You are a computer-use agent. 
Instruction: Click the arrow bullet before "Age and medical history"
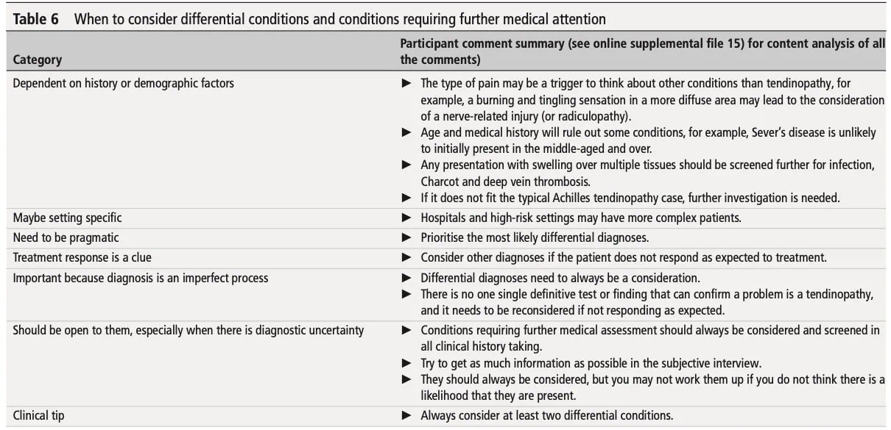pyautogui.click(x=406, y=133)
